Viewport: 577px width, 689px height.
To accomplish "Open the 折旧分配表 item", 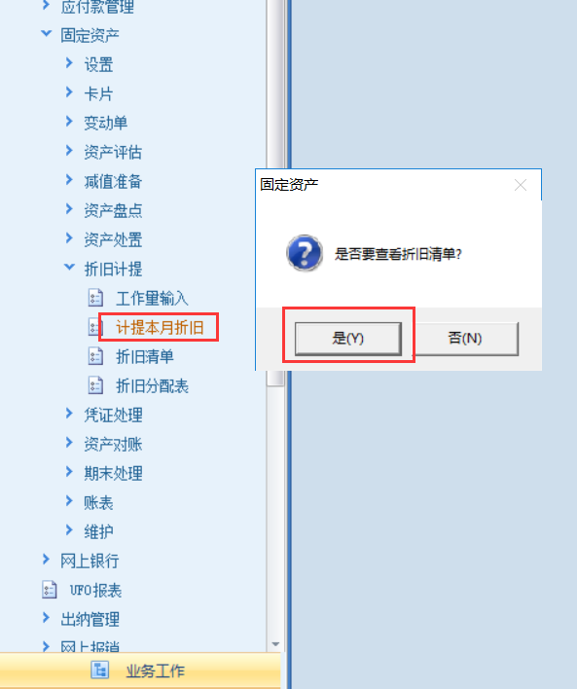I will 152,385.
